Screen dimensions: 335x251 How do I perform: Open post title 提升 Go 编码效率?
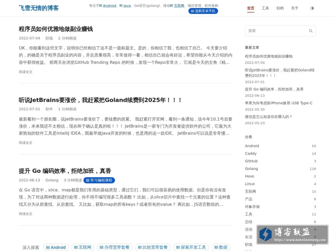pyautogui.click(x=65, y=171)
